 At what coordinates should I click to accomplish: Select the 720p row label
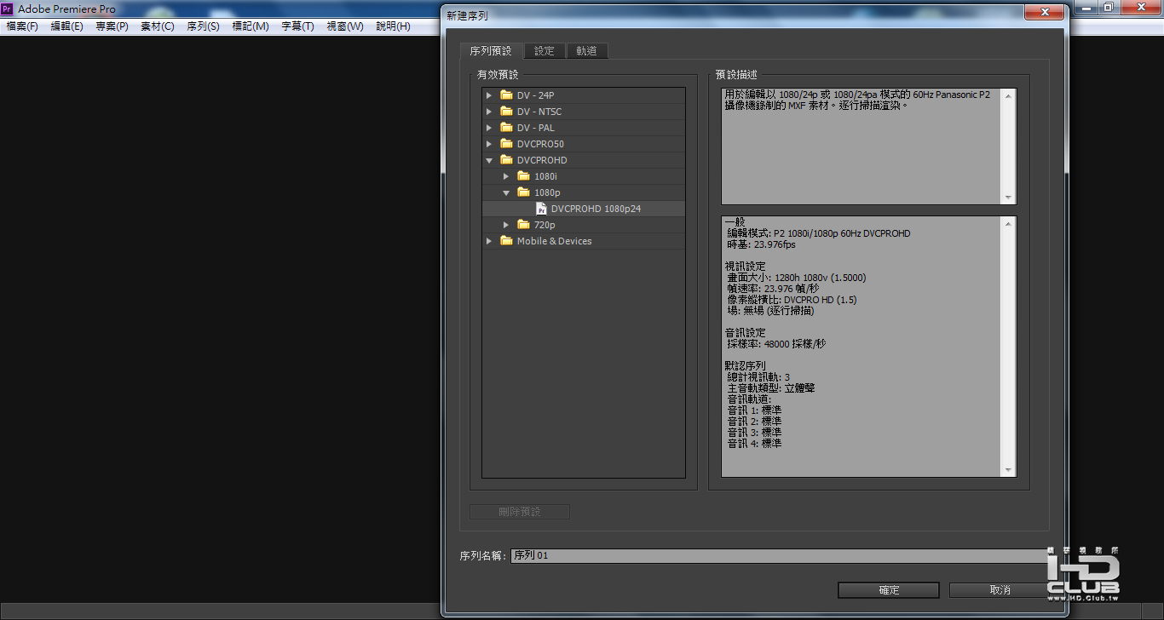(545, 225)
